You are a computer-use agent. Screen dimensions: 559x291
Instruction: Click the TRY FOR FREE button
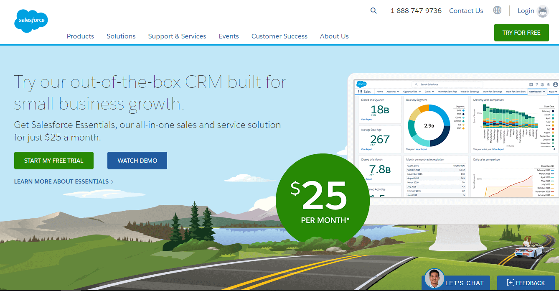pos(521,33)
